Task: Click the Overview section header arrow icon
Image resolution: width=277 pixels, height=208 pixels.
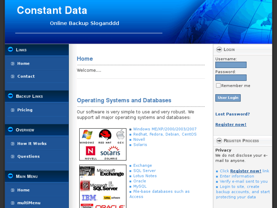Action: [10, 129]
